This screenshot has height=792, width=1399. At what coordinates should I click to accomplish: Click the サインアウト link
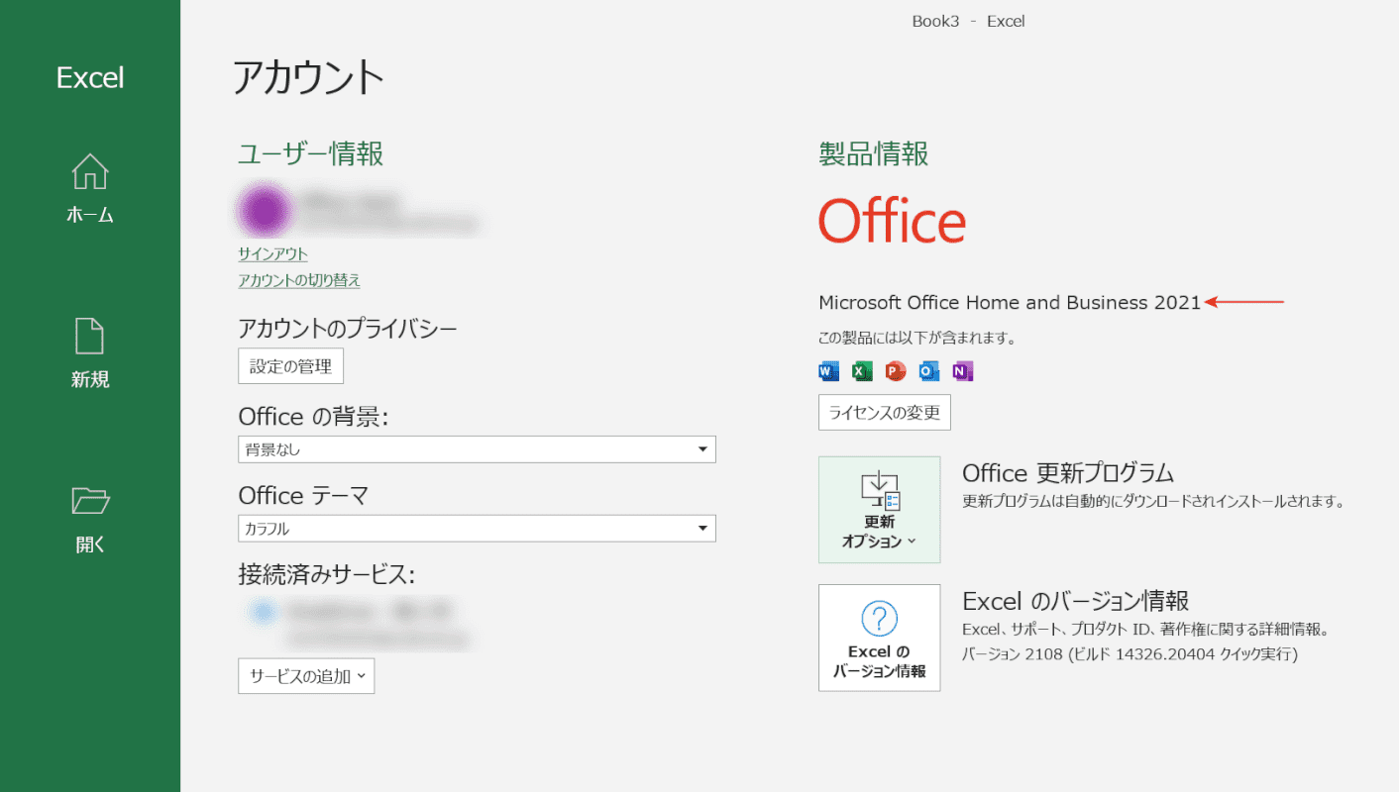pos(272,253)
